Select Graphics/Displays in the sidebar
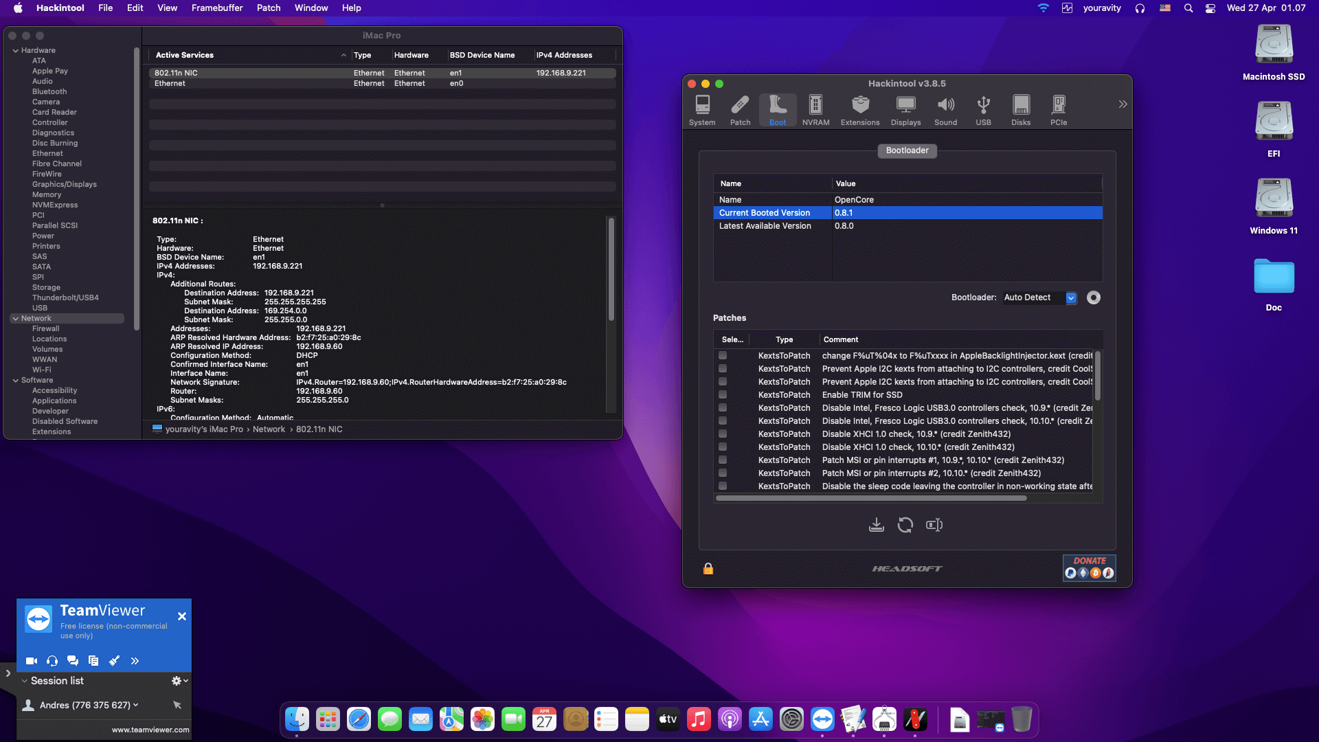 pos(65,185)
